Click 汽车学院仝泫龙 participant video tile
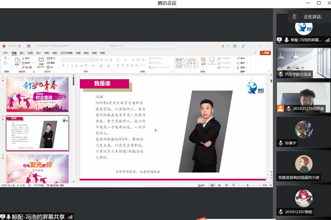The image size is (331, 220). click(x=302, y=62)
